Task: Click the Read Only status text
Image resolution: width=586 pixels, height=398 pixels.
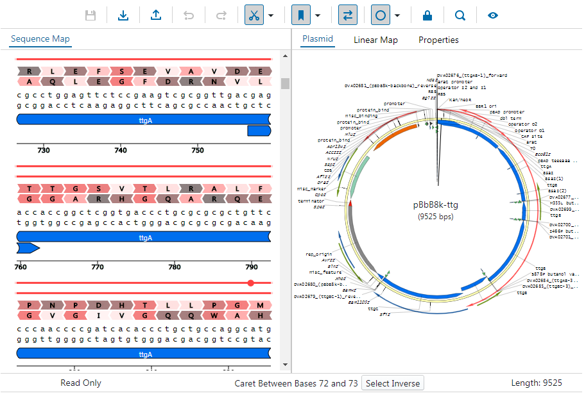Action: point(81,383)
